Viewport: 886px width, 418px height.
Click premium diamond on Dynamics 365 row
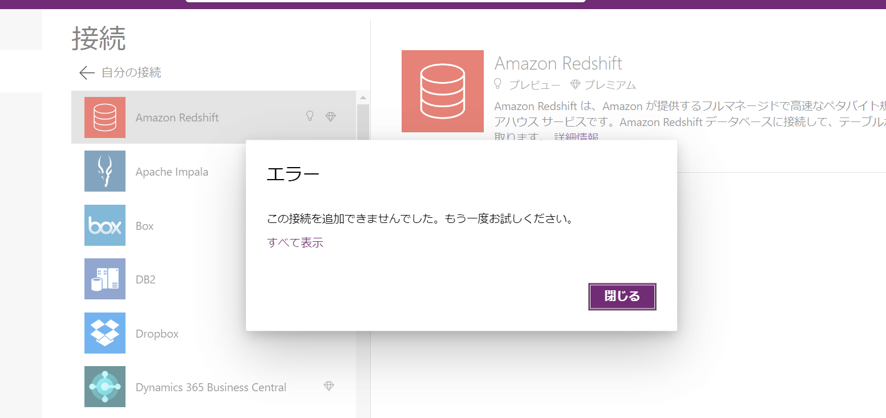pos(329,386)
